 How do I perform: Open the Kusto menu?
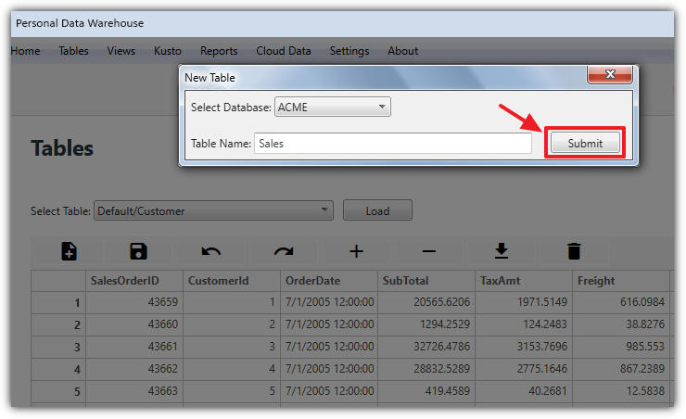tap(168, 51)
